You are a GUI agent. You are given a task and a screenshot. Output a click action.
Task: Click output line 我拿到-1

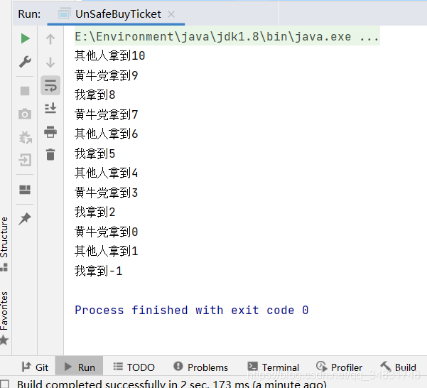click(x=99, y=271)
